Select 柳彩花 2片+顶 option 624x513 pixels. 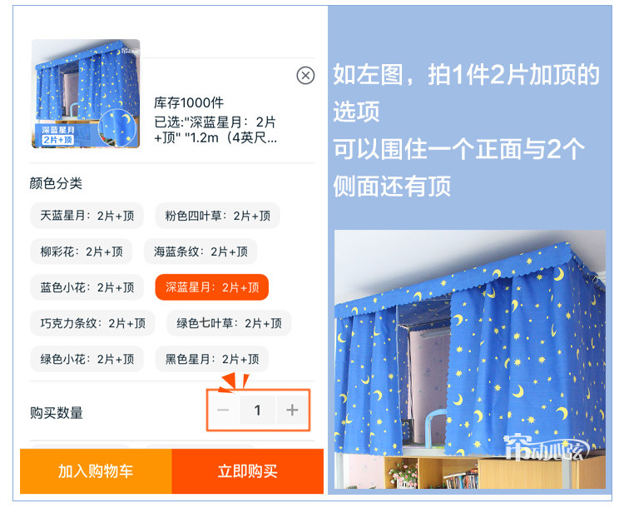point(82,252)
